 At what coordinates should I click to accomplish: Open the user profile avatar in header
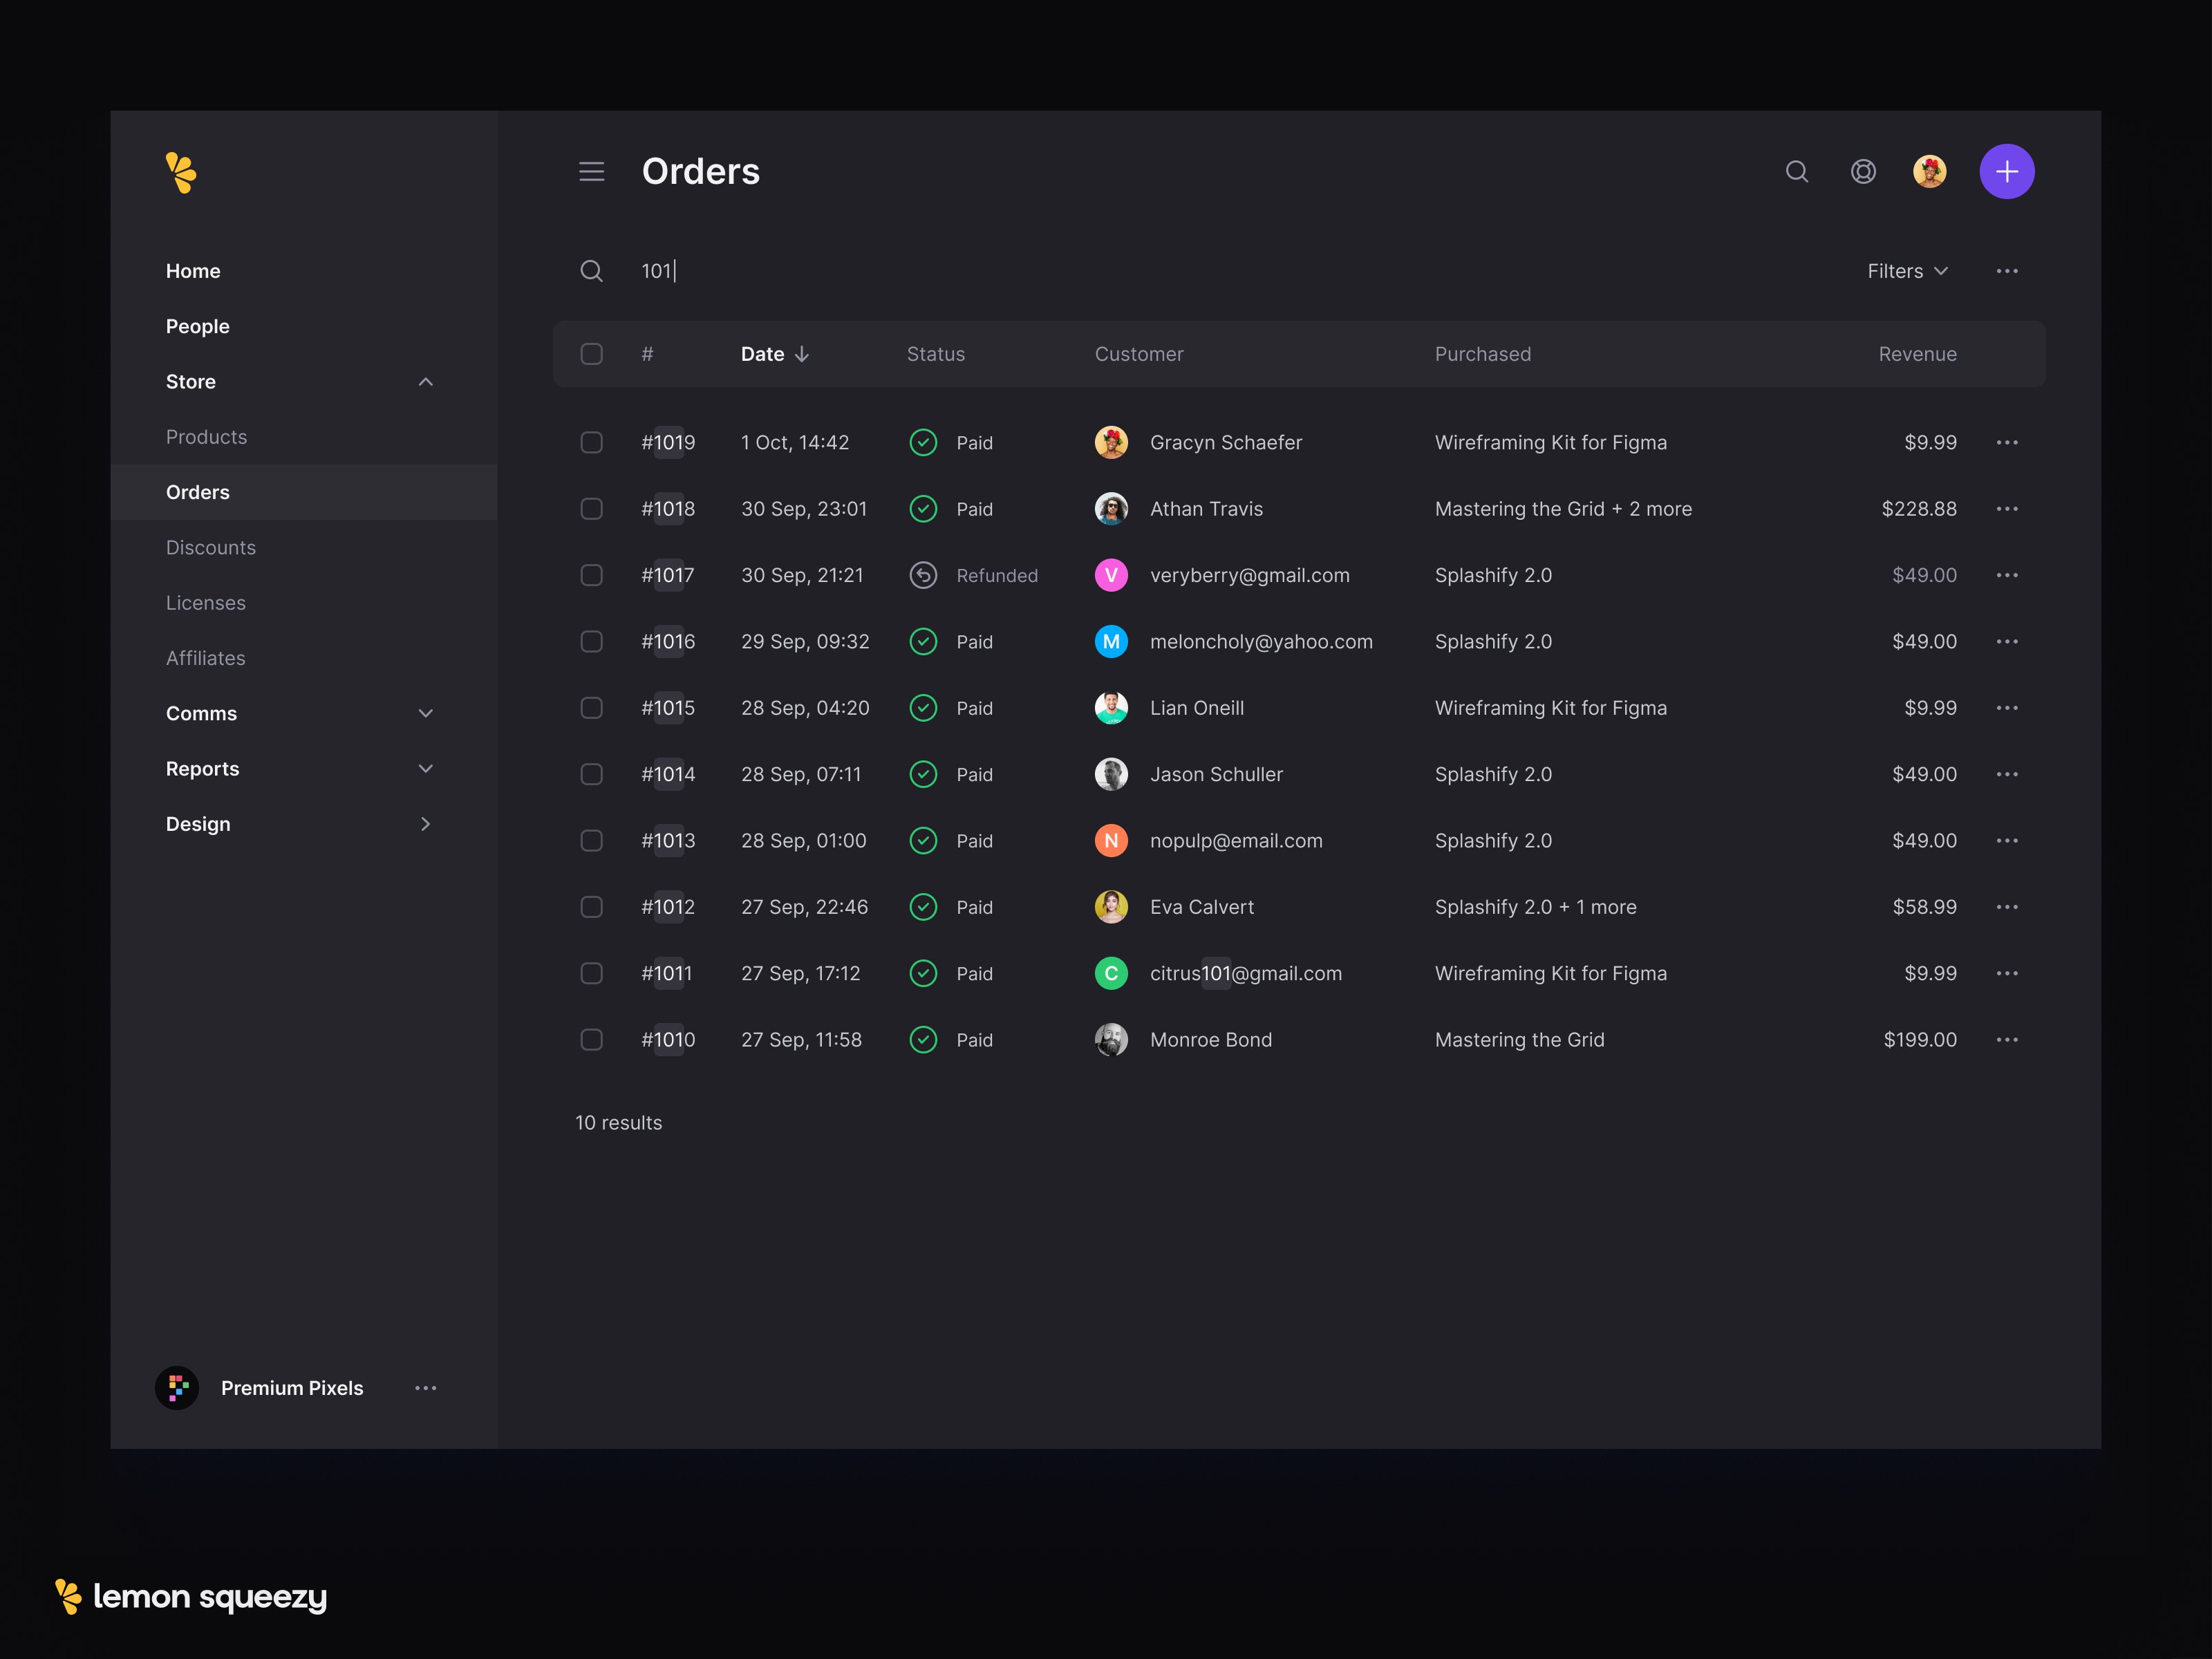click(1930, 172)
